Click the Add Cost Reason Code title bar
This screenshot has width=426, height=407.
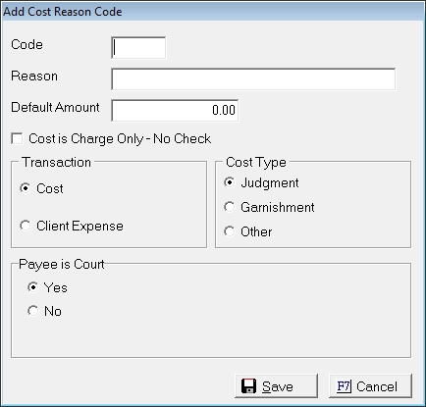coord(213,12)
